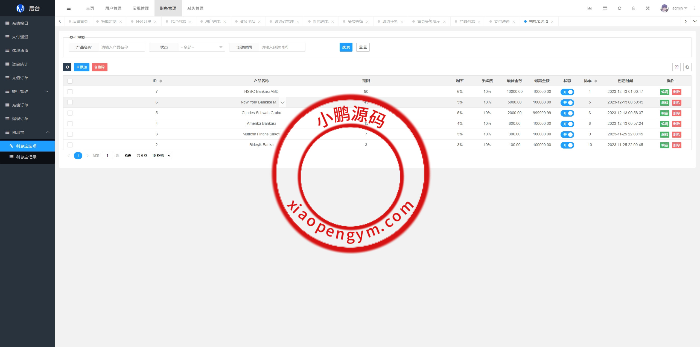Click the 添加 add button
The width and height of the screenshot is (700, 347).
click(x=81, y=67)
